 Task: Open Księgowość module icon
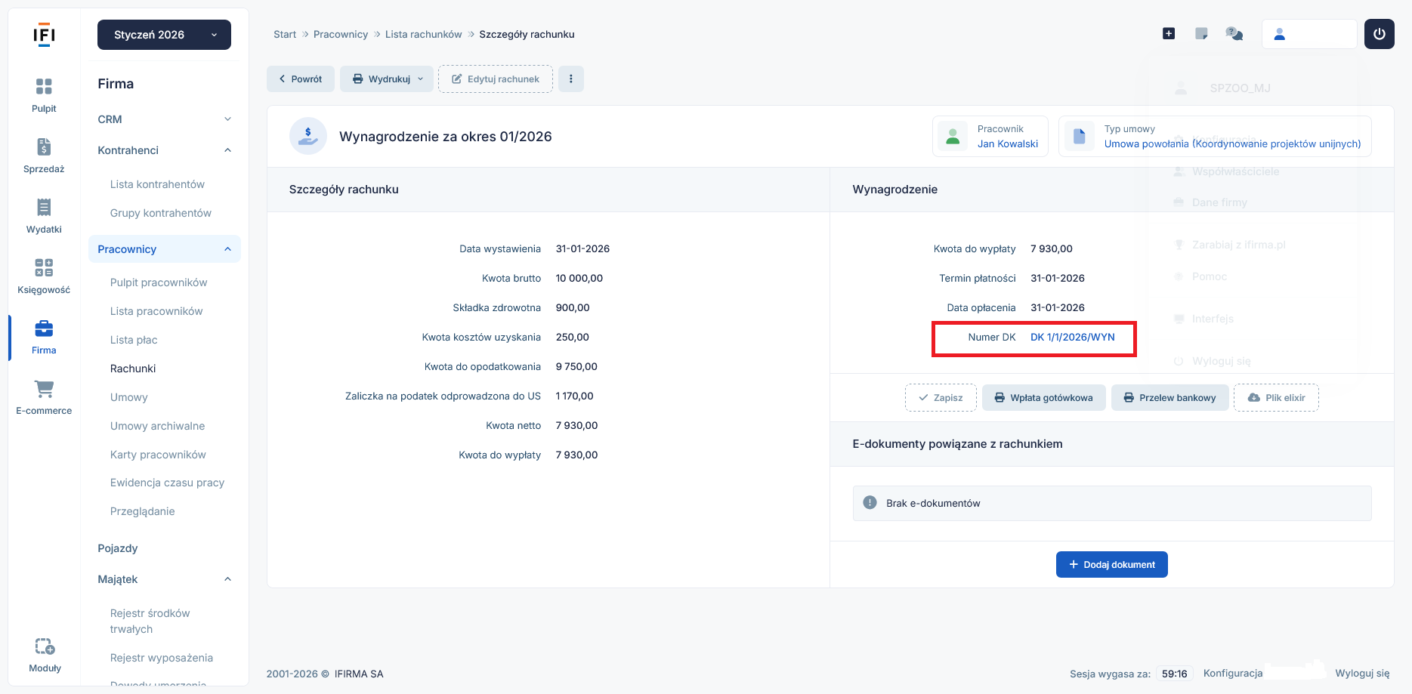point(44,268)
